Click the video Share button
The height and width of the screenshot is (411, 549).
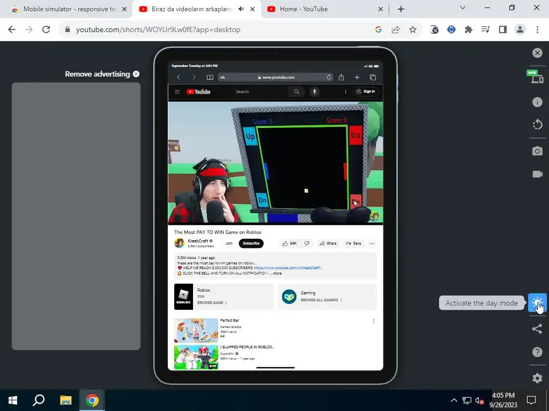point(328,243)
